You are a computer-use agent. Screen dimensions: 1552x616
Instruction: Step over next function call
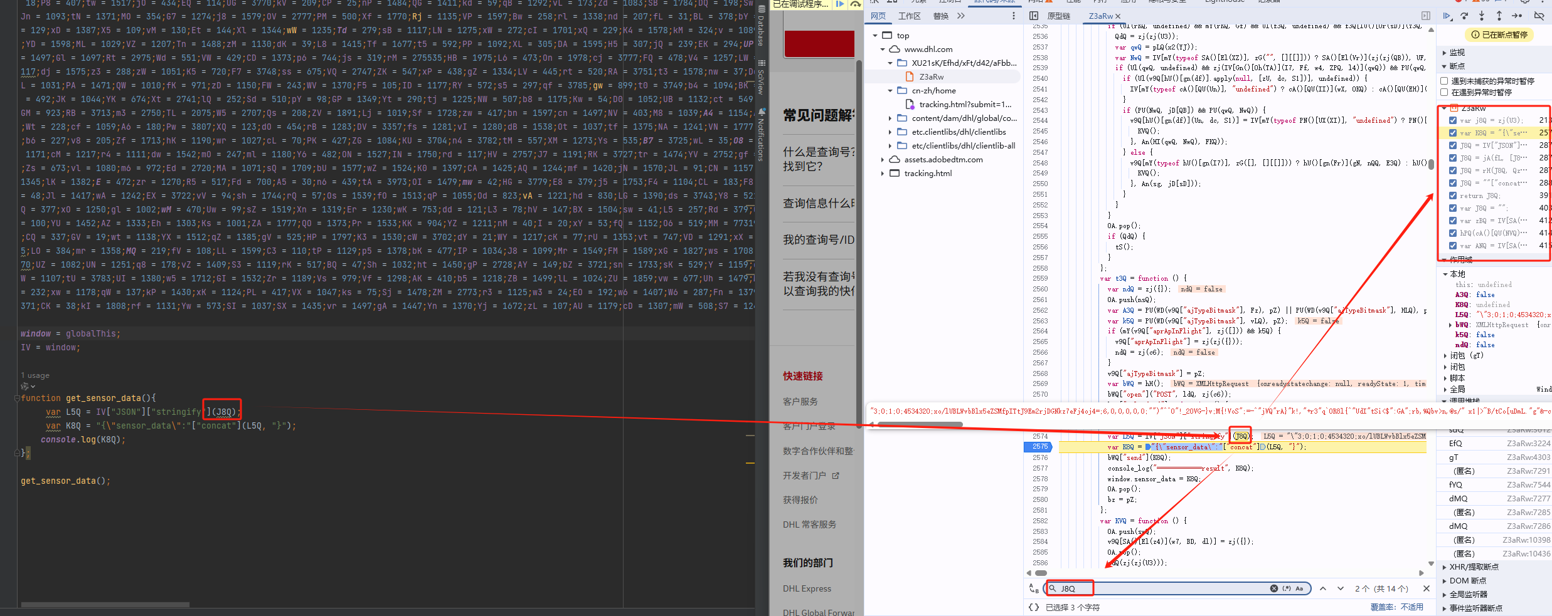pyautogui.click(x=1464, y=16)
